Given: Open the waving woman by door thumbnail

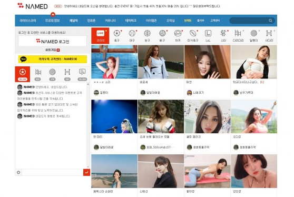Looking at the screenshot, I should click(208, 62).
